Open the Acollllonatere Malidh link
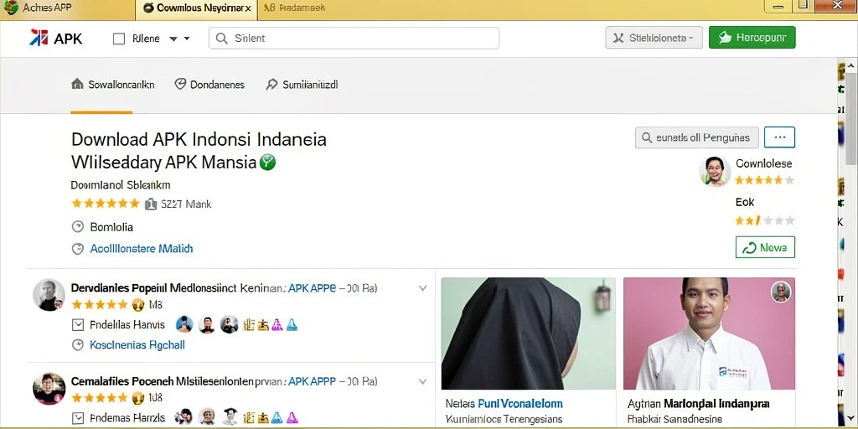The image size is (858, 429). tap(141, 249)
